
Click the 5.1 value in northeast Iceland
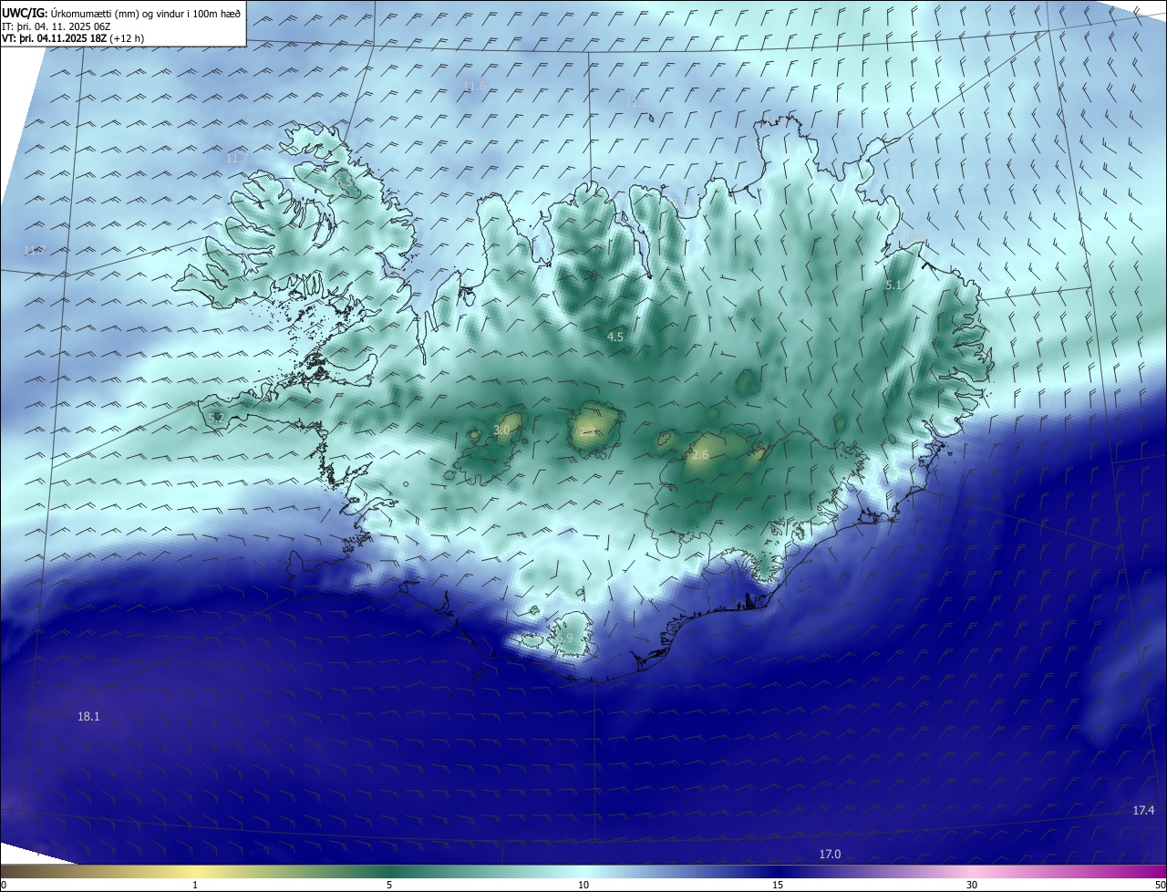[893, 285]
